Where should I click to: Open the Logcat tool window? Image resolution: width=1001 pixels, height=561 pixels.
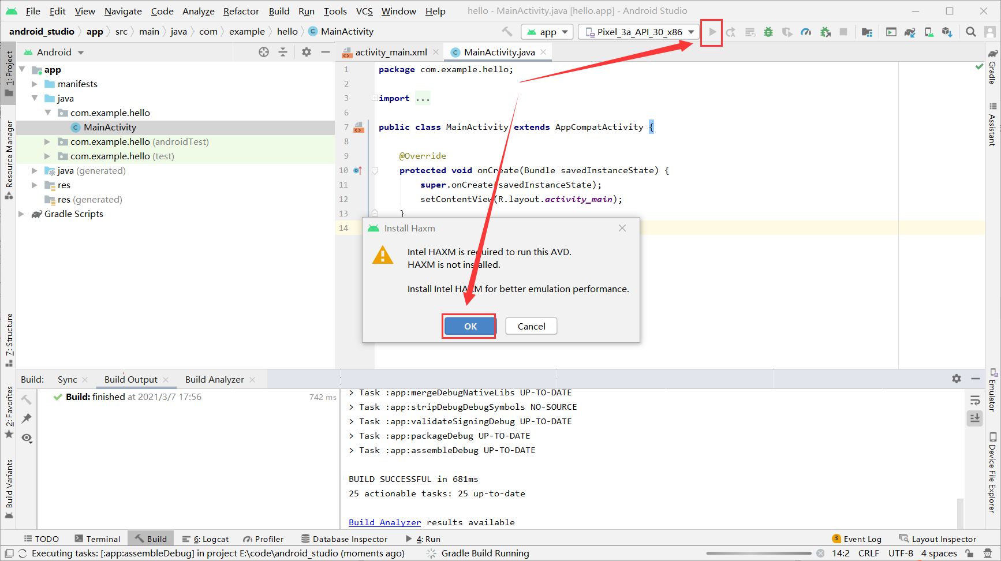[206, 538]
